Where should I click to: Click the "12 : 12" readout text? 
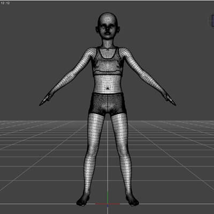point(5,3)
